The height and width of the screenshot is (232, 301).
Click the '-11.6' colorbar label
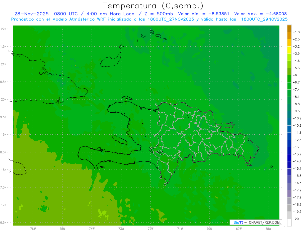297,133
